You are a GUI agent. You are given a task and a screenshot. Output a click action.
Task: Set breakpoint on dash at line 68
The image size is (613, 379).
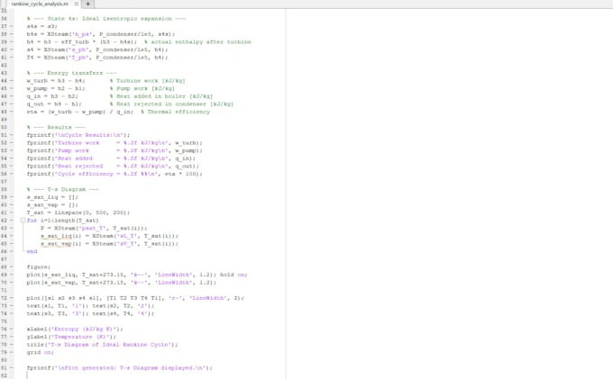pos(12,267)
